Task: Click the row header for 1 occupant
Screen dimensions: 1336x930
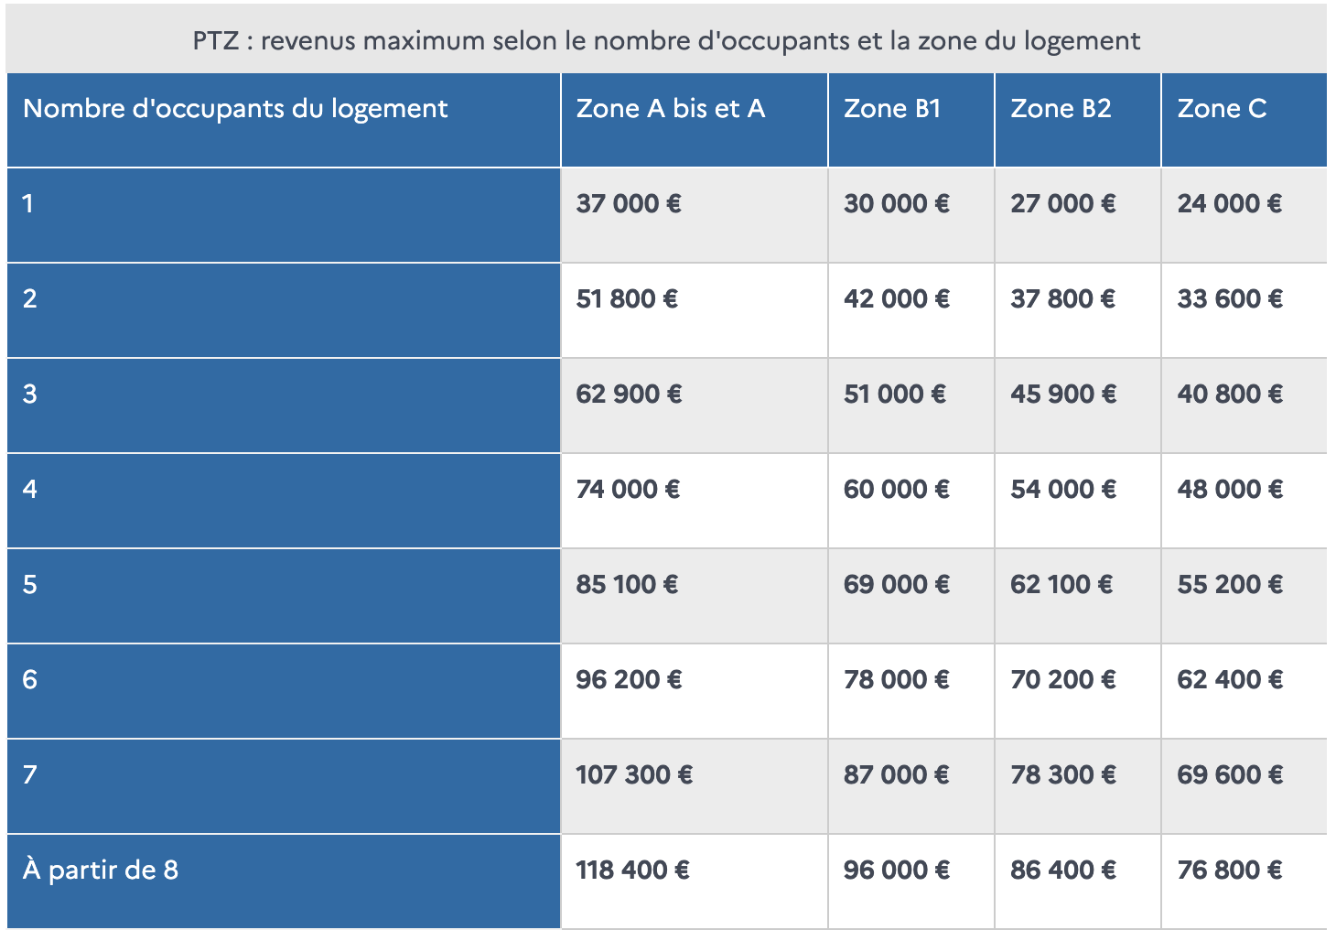Action: pos(284,215)
